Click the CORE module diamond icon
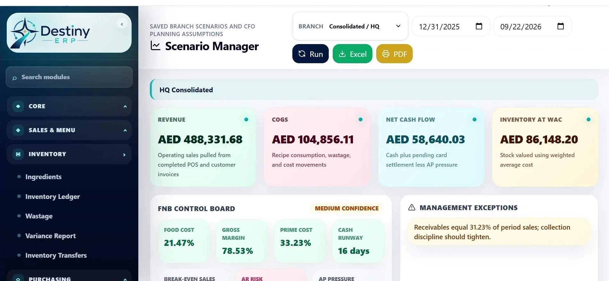This screenshot has height=281, width=609. click(x=18, y=106)
